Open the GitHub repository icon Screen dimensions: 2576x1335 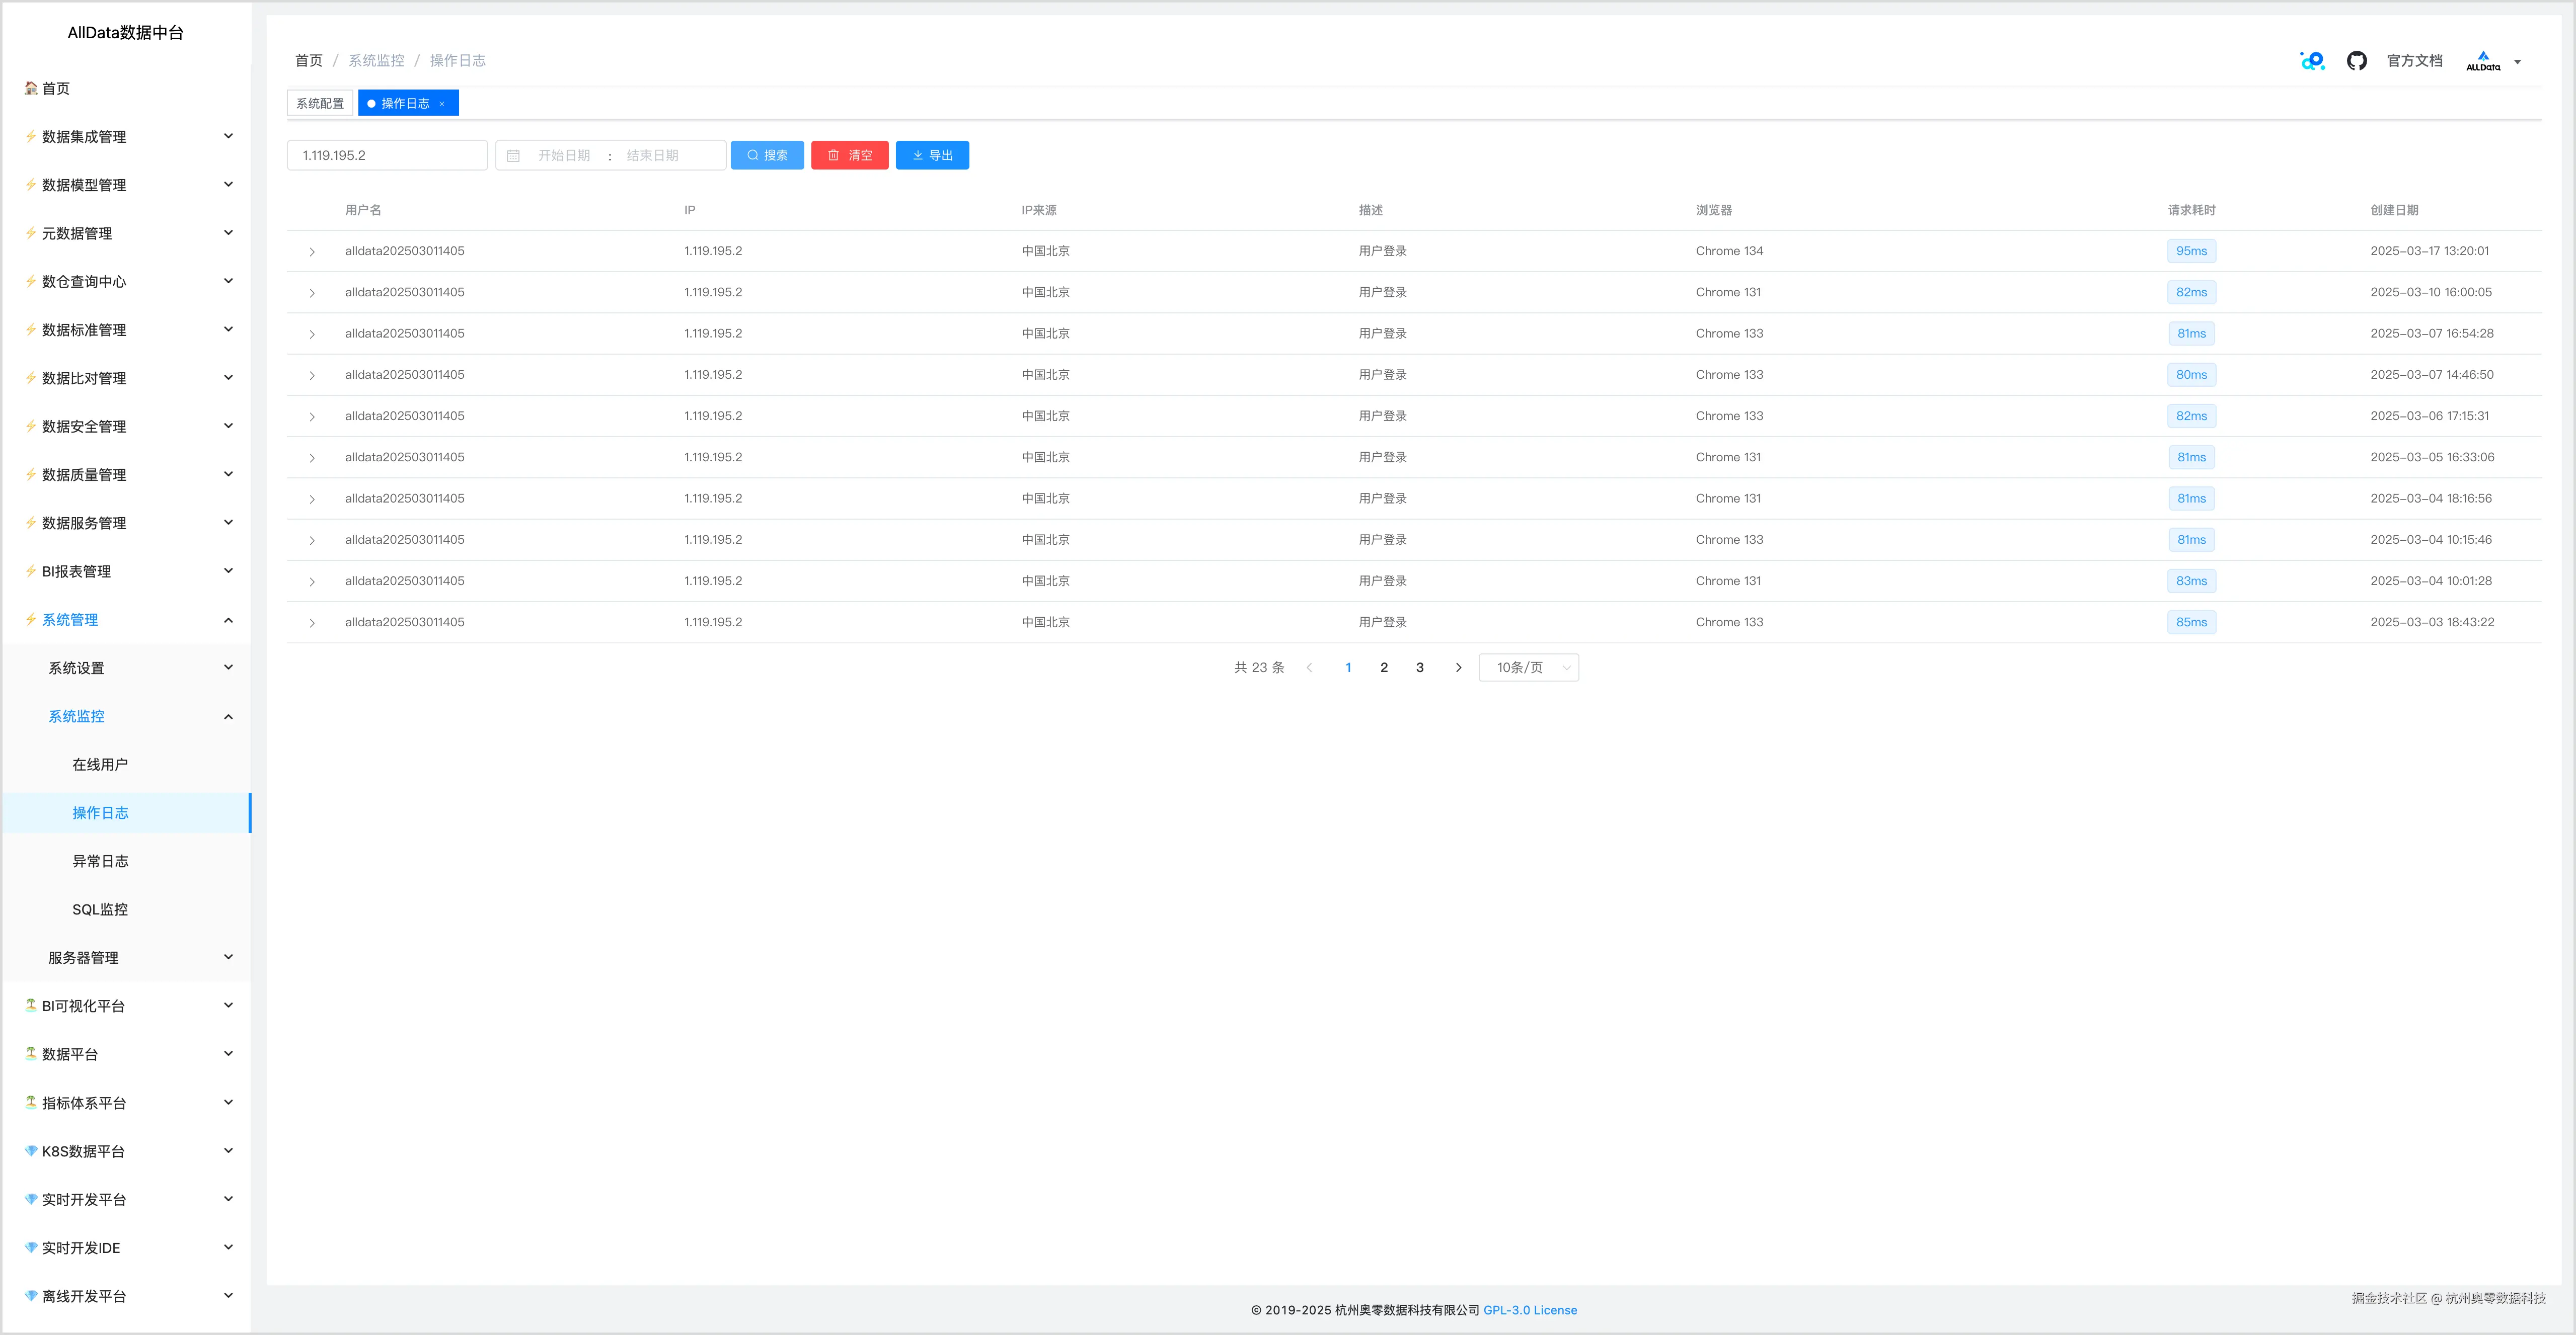point(2356,61)
